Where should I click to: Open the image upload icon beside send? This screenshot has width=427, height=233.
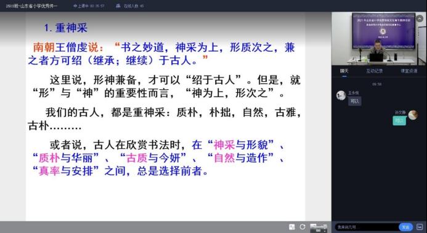pos(420,227)
